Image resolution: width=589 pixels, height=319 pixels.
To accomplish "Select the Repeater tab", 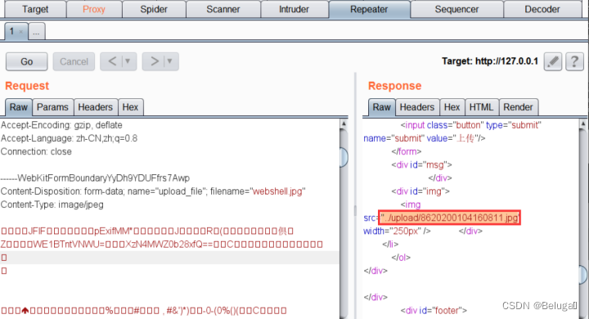I will point(369,9).
